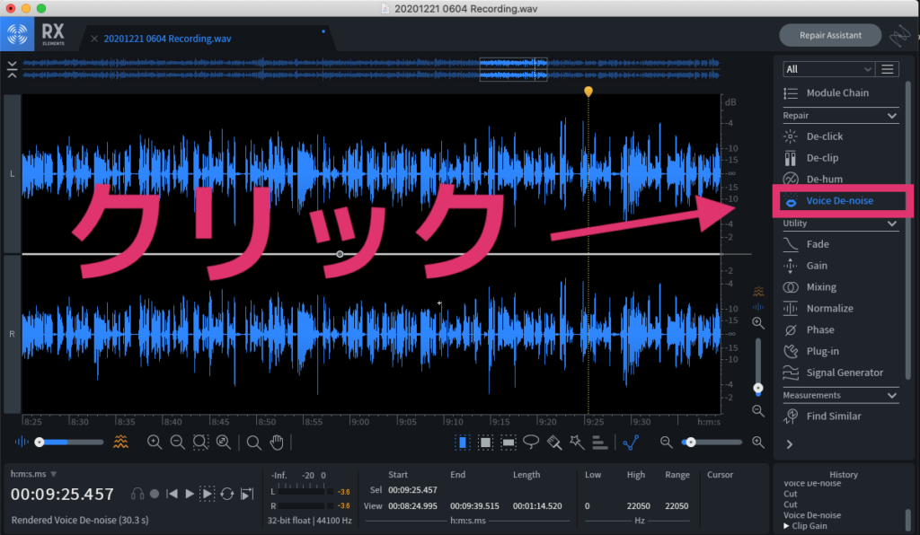Click vertical zoom out magnifier below vertical slider
Screen dimensions: 920x535
pos(758,411)
